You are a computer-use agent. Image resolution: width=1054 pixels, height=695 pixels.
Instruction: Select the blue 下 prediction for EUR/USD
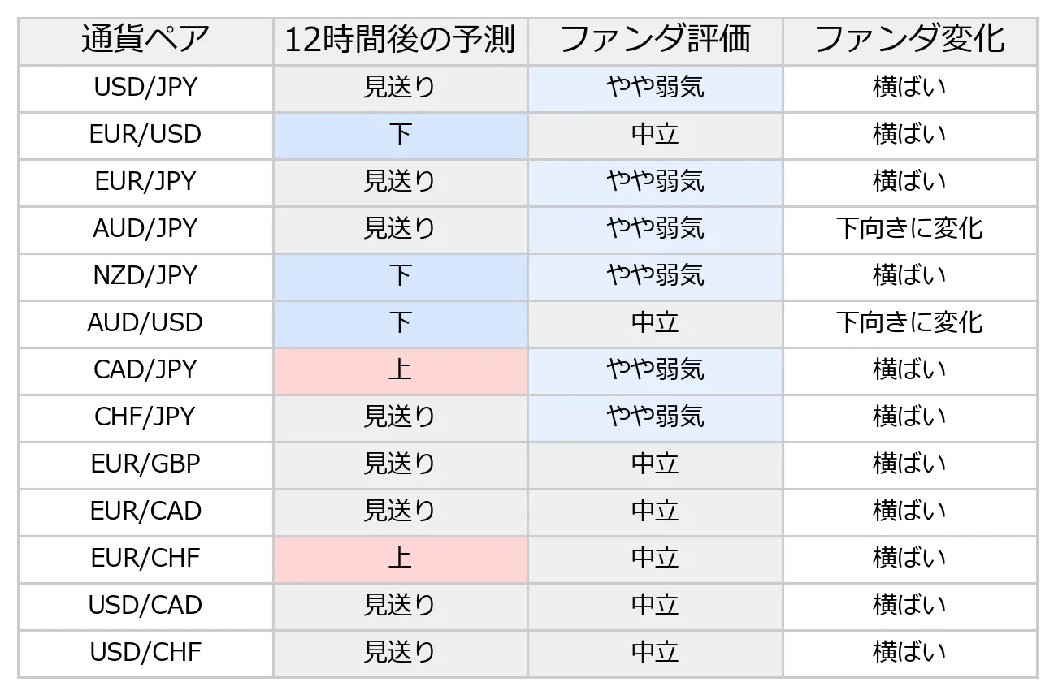coord(400,135)
